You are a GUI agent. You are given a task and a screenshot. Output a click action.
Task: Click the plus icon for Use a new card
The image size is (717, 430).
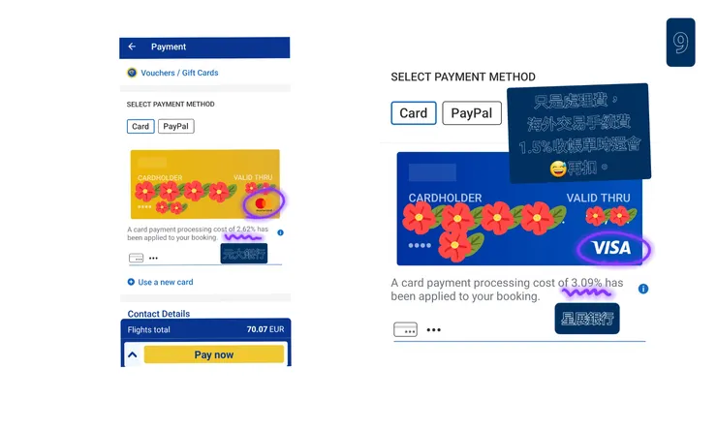tap(131, 282)
